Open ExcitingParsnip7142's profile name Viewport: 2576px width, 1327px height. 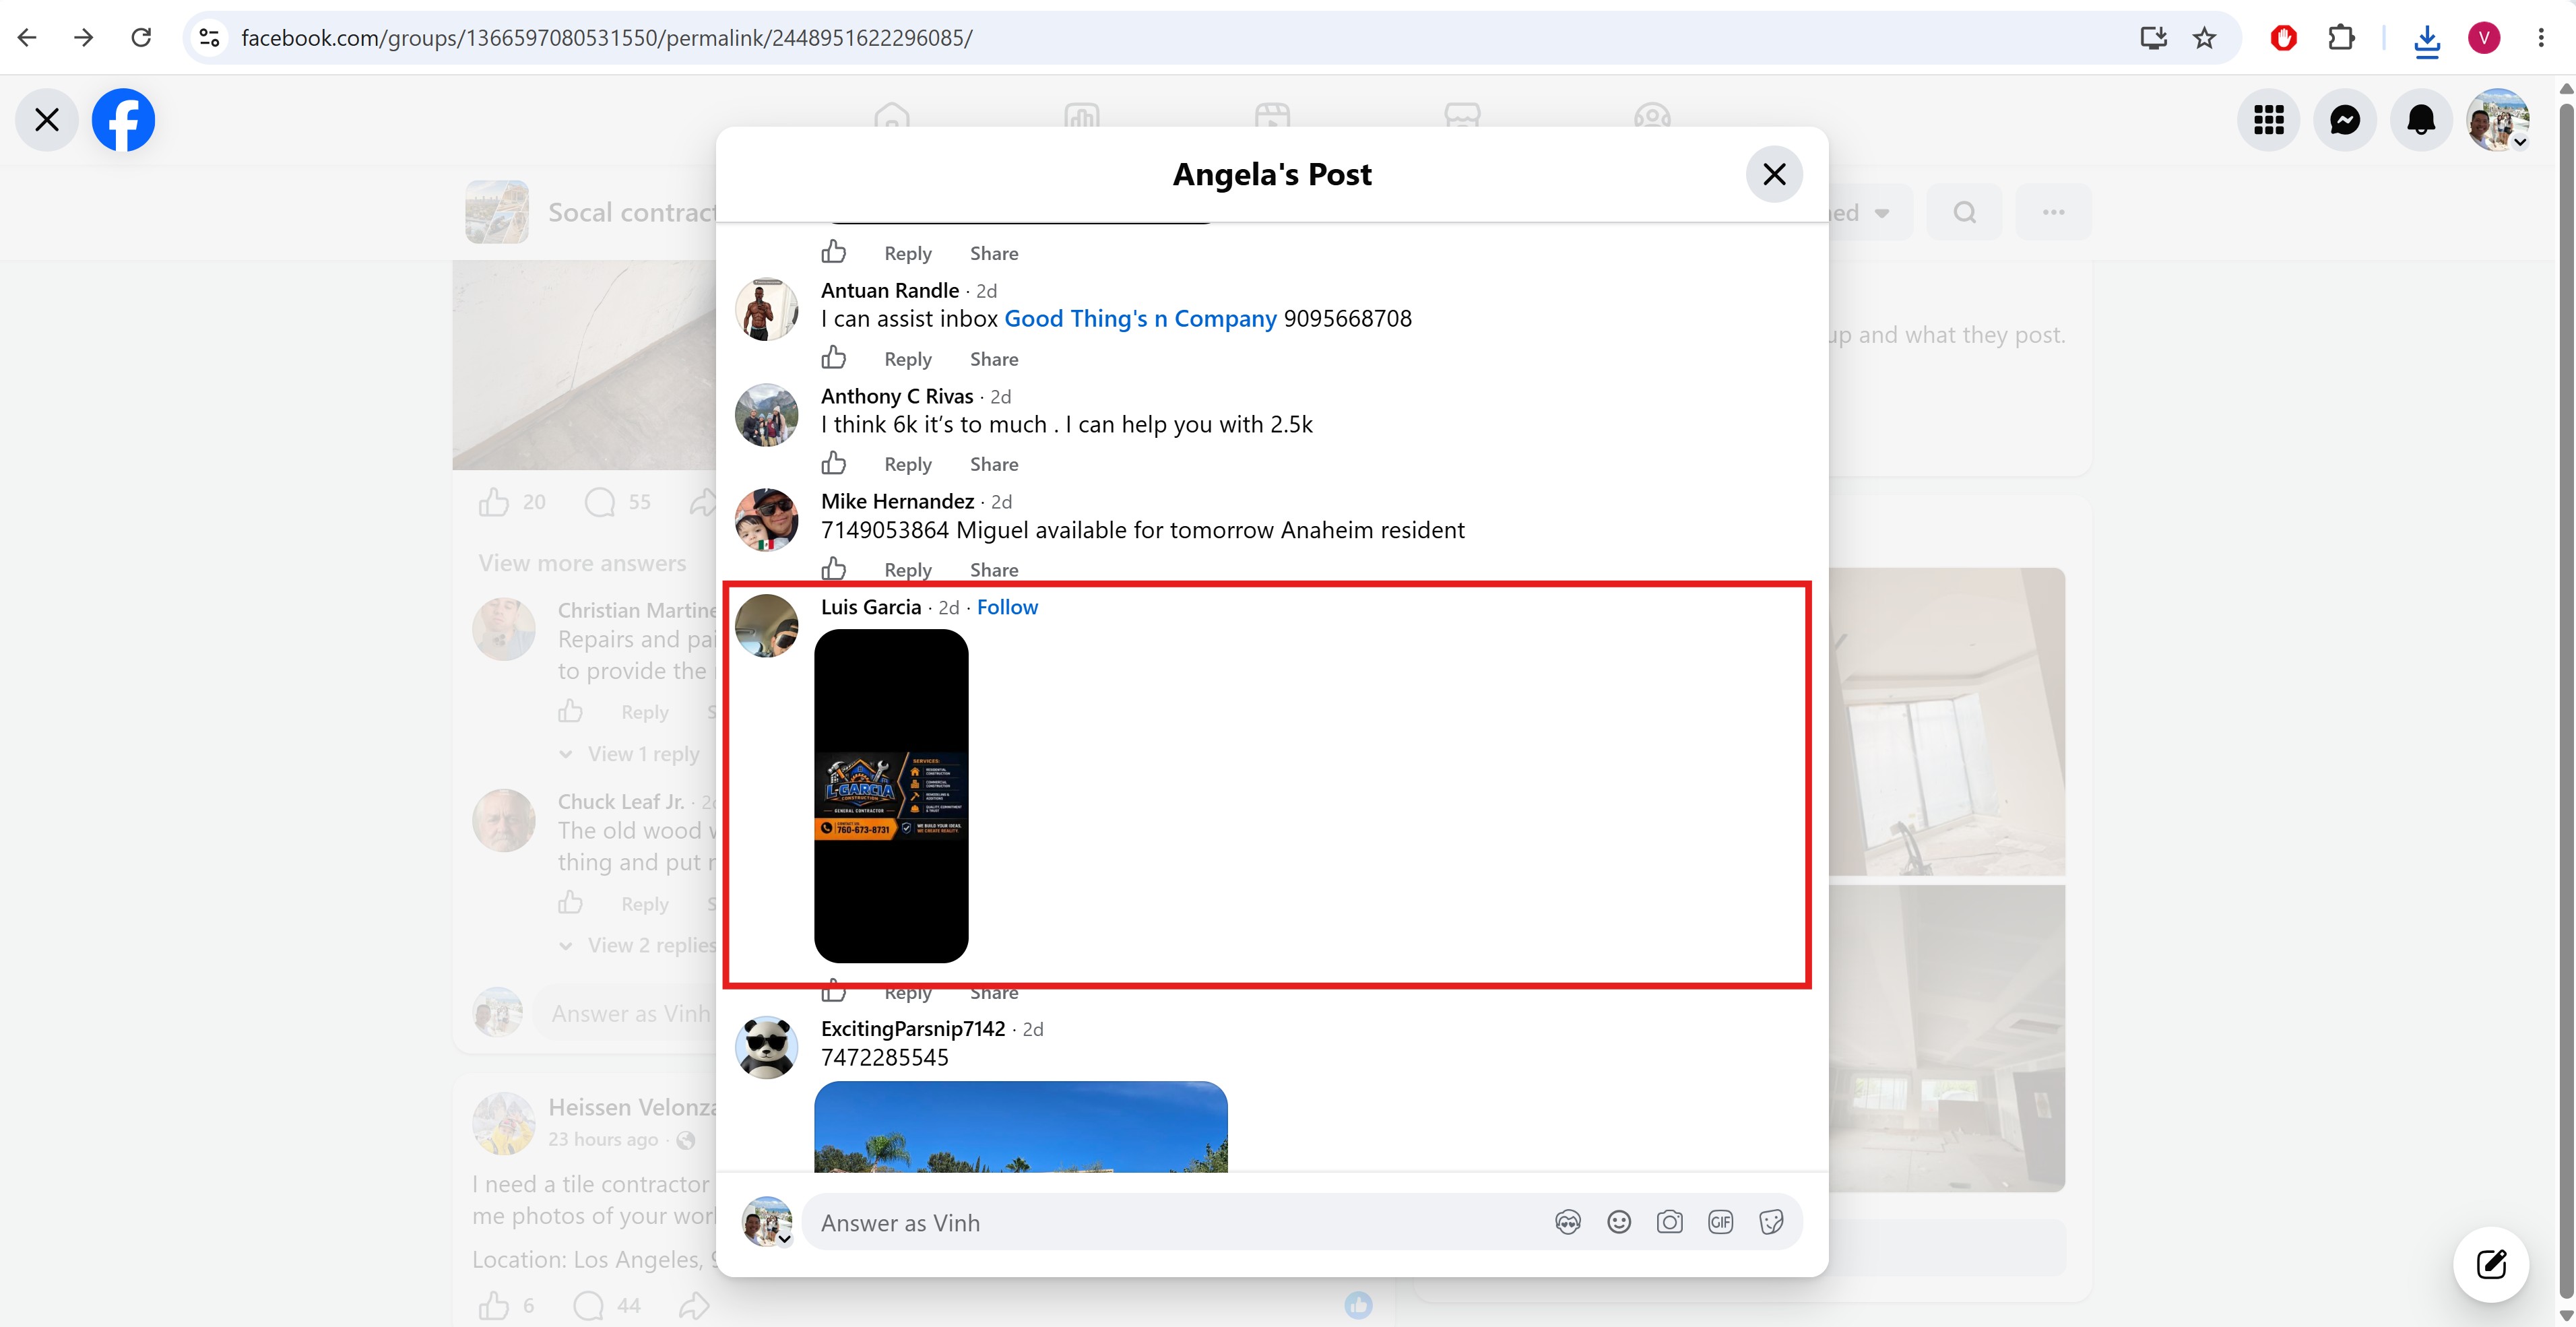click(x=913, y=1029)
